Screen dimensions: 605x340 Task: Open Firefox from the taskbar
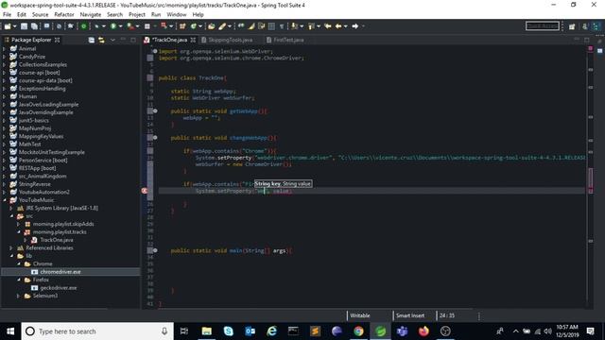[423, 331]
